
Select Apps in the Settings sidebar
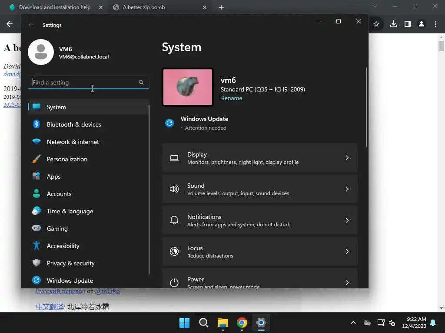tap(88, 176)
